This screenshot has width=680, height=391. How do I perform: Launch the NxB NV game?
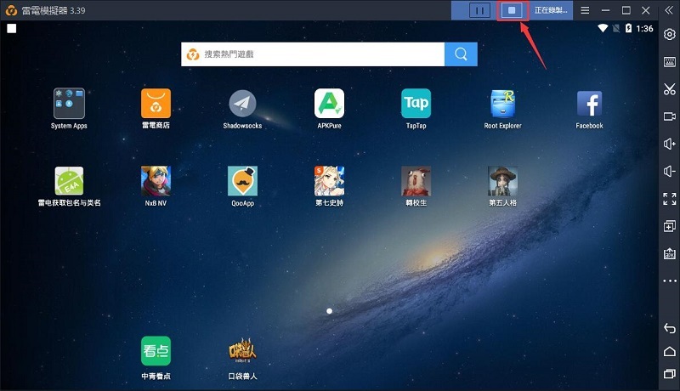click(156, 181)
